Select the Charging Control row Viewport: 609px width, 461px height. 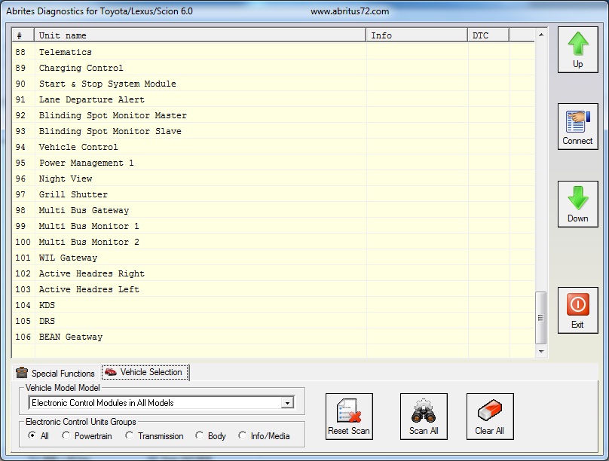point(274,68)
